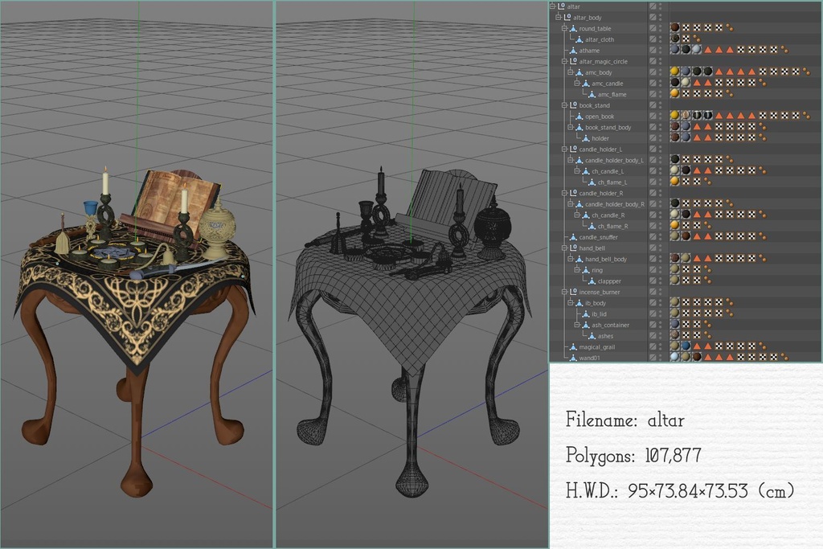This screenshot has height=549, width=823.
Task: Toggle the visibility dots of candle_snuffer
Action: 661,236
